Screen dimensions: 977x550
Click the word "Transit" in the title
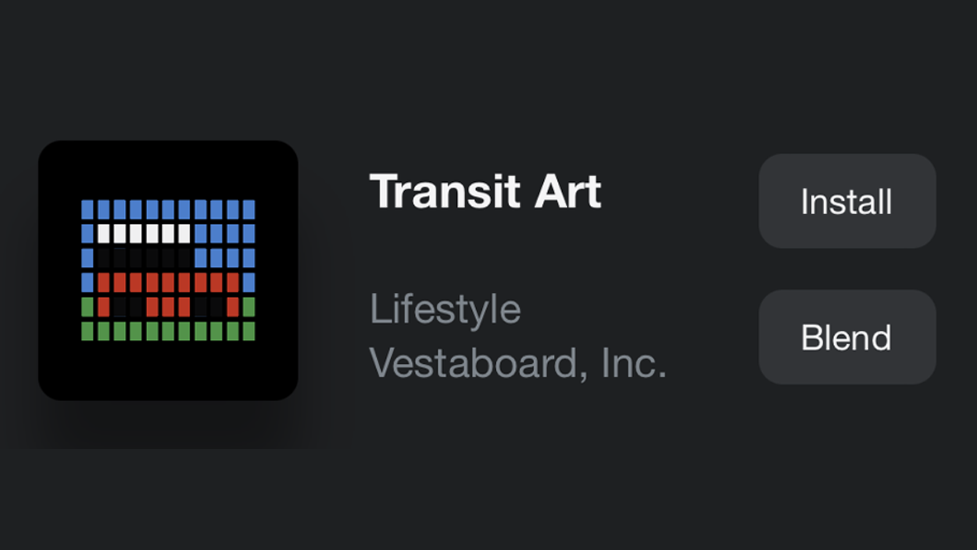pyautogui.click(x=445, y=192)
